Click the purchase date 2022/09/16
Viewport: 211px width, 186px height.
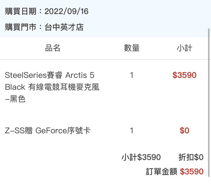click(67, 11)
